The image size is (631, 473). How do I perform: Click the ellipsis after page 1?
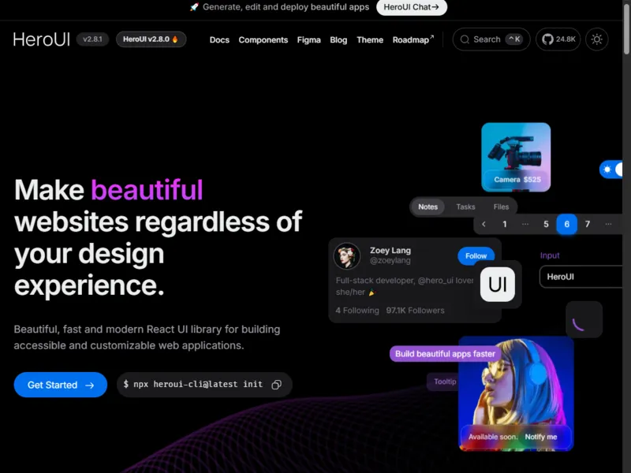525,224
